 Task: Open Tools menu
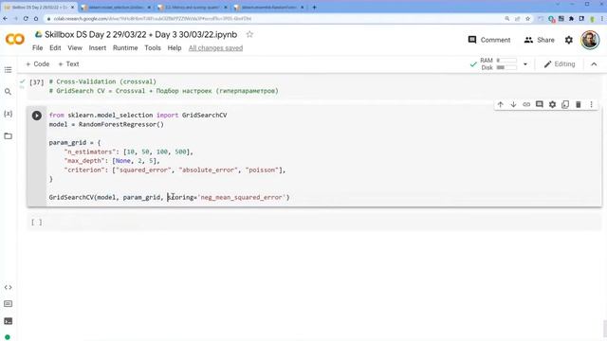(153, 48)
